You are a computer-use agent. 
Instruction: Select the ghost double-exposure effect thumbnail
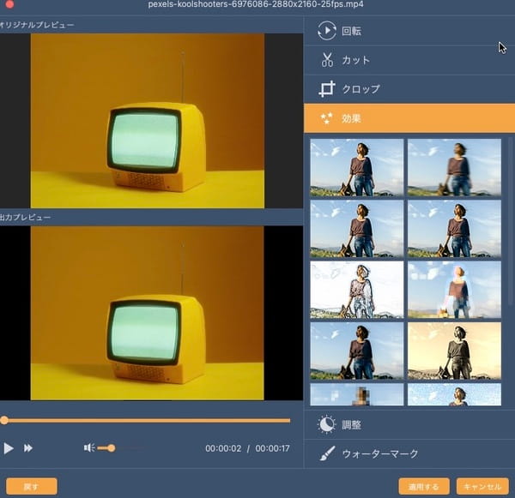pyautogui.click(x=454, y=290)
